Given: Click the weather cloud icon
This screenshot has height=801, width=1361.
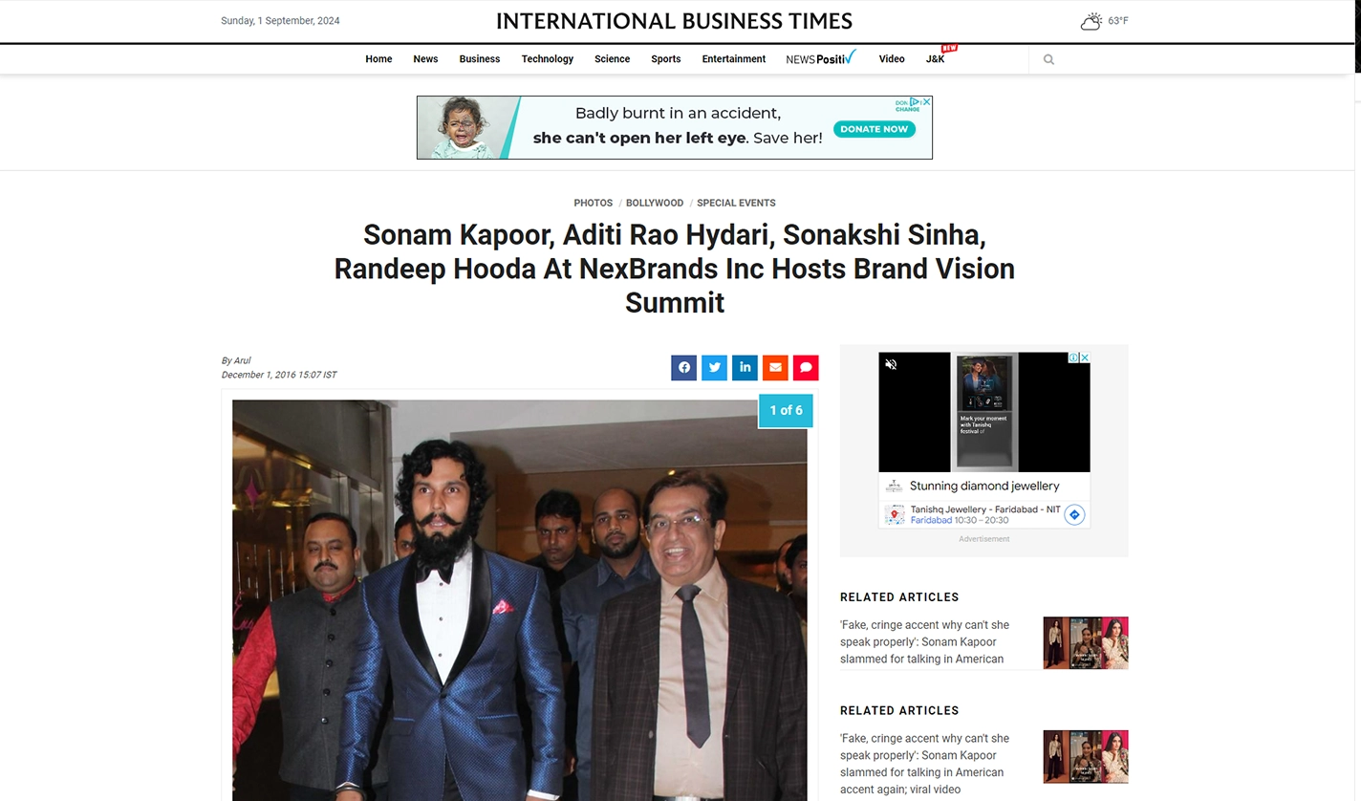Looking at the screenshot, I should [x=1091, y=21].
